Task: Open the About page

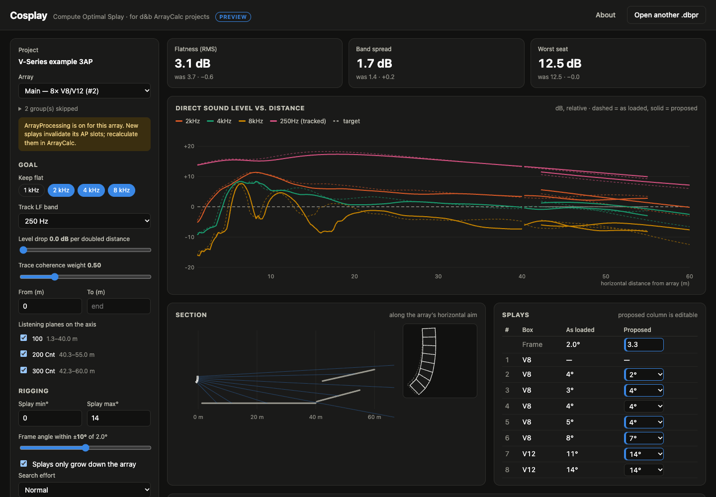Action: point(606,15)
